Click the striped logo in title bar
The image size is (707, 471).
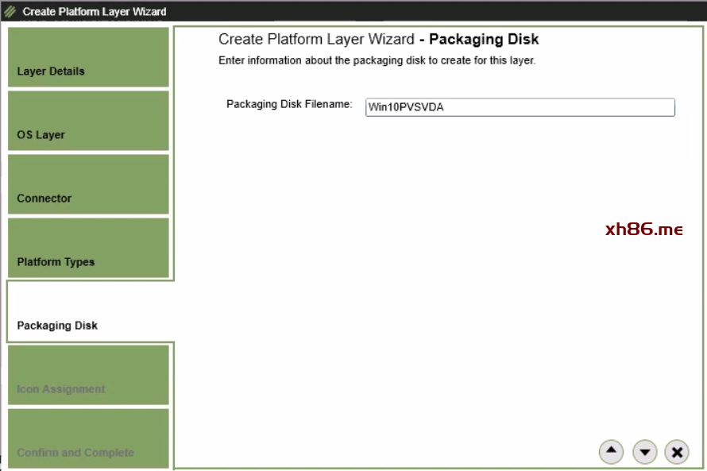tap(10, 12)
